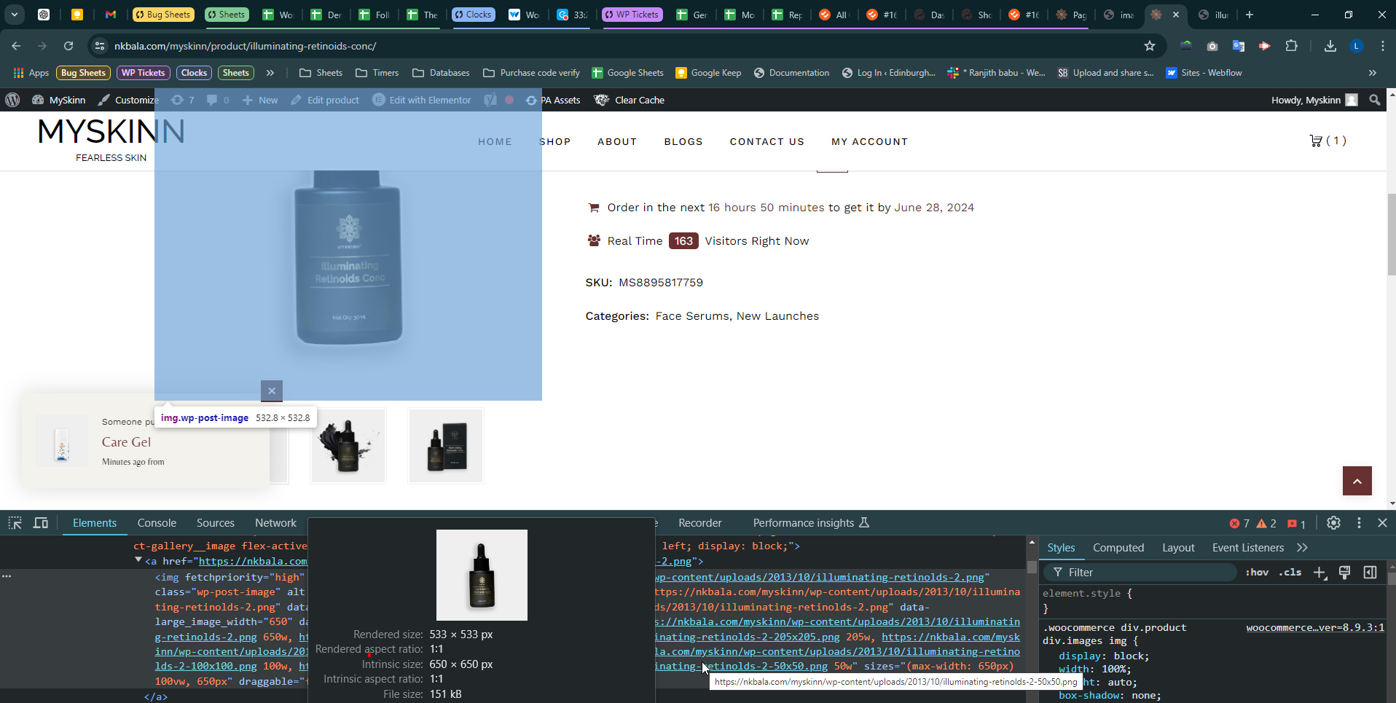This screenshot has width=1396, height=703.
Task: Add a new style rule plus icon
Action: [x=1319, y=573]
